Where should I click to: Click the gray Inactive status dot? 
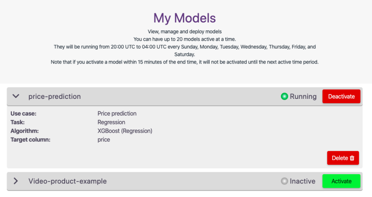(284, 181)
